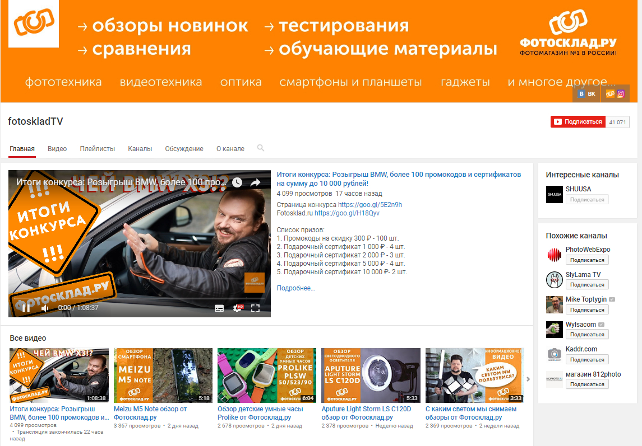Click the channel search magnifier icon

pyautogui.click(x=261, y=148)
